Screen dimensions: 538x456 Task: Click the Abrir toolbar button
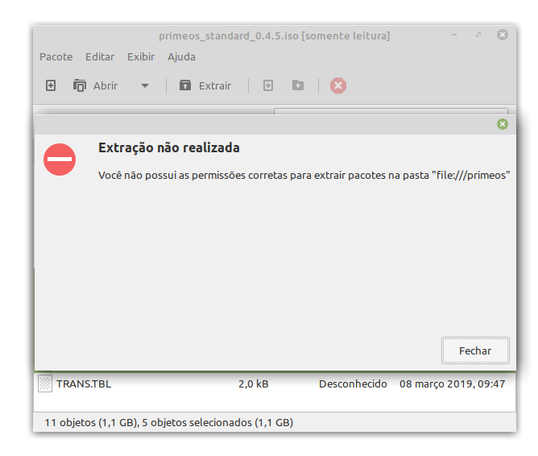(96, 85)
